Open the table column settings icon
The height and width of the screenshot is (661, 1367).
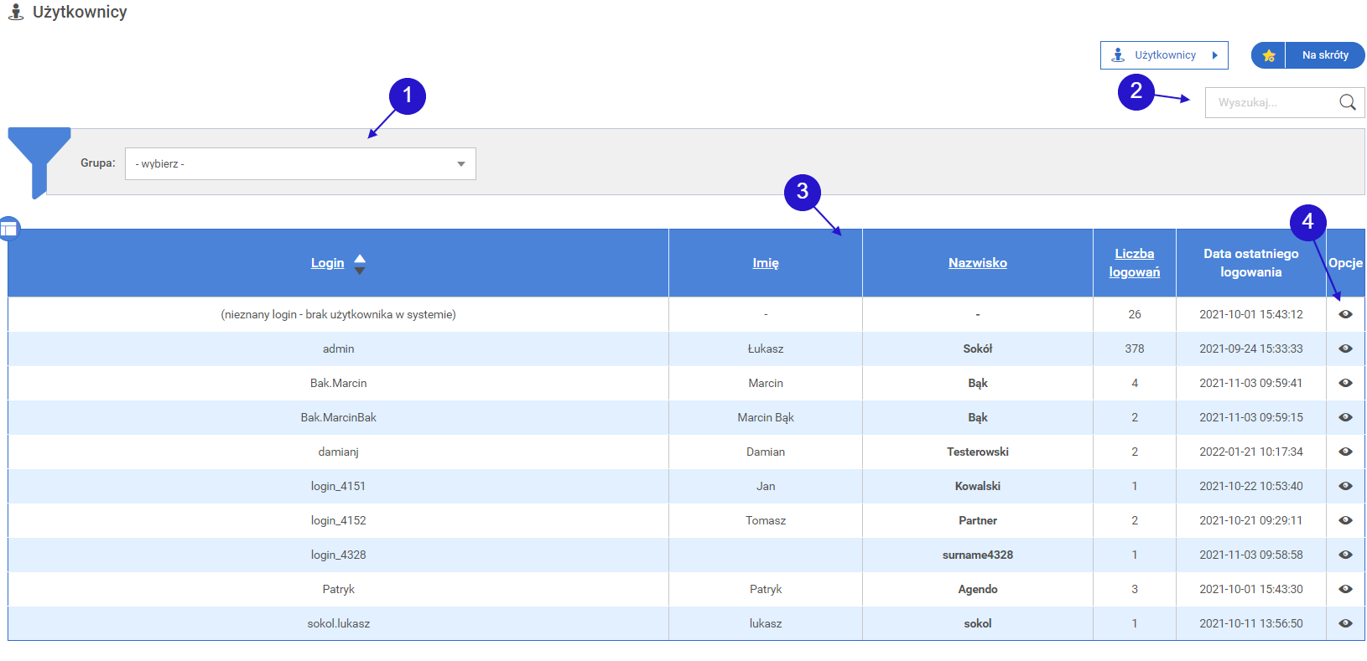tap(9, 228)
